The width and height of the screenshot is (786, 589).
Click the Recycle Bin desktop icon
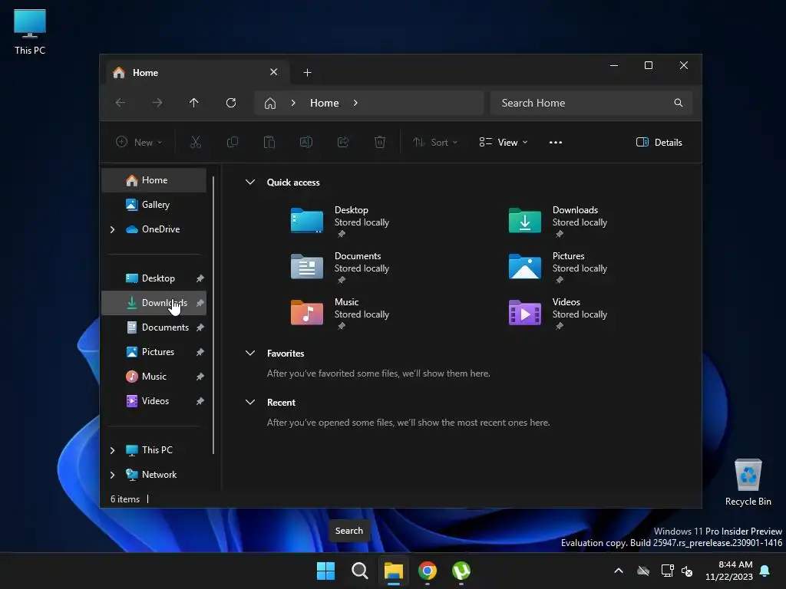coord(748,482)
